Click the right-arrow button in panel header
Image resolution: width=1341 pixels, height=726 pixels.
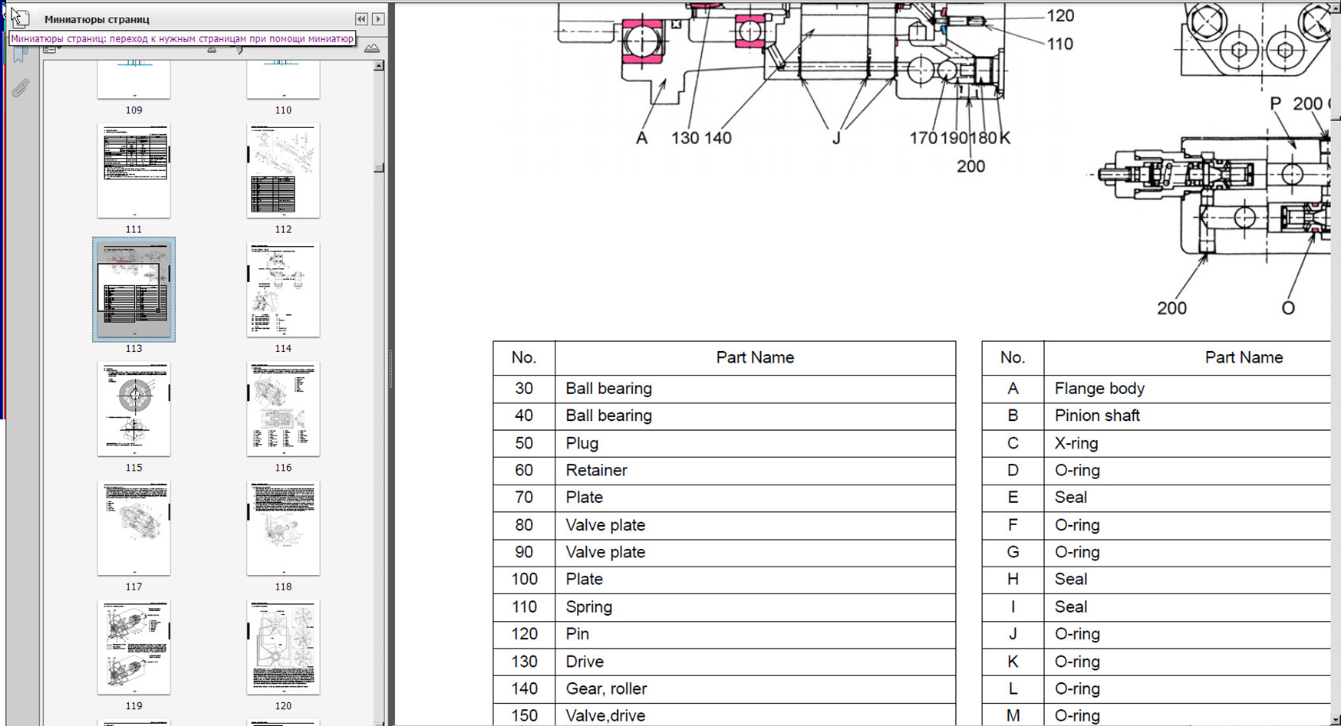378,19
